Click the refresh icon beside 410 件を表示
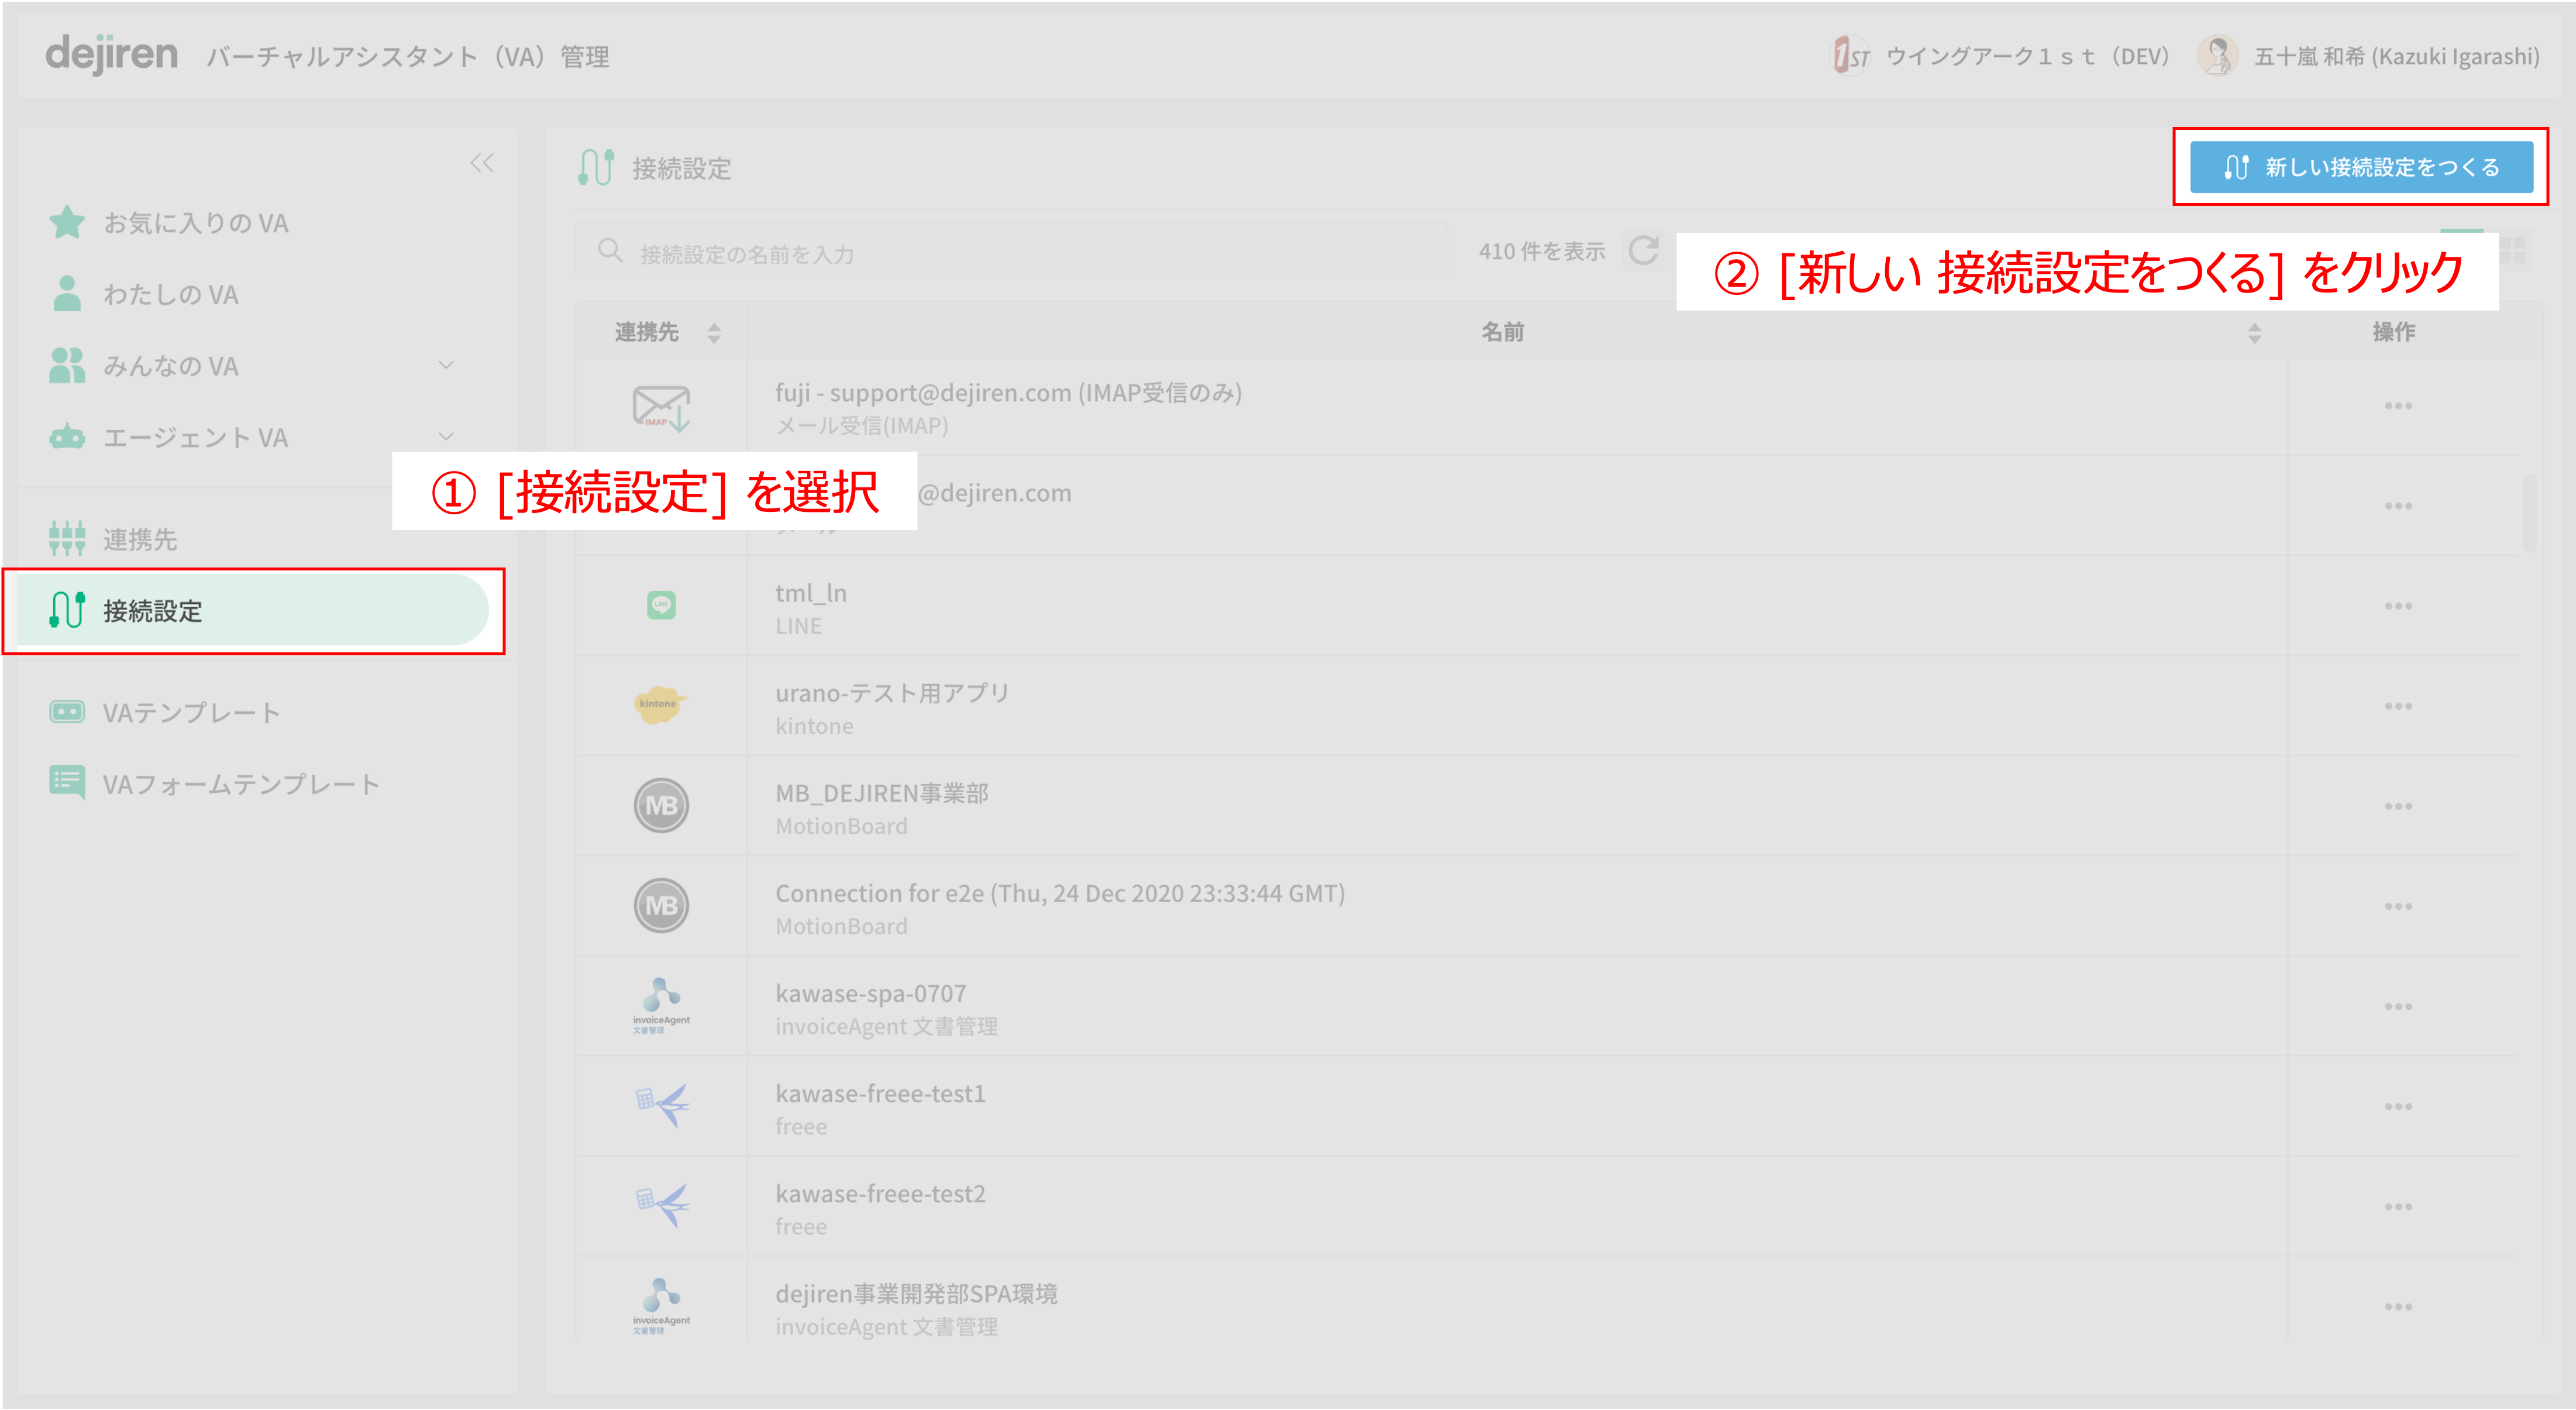 [1643, 251]
